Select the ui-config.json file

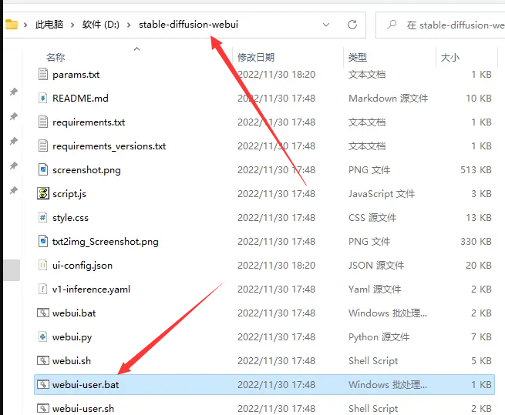(x=82, y=265)
